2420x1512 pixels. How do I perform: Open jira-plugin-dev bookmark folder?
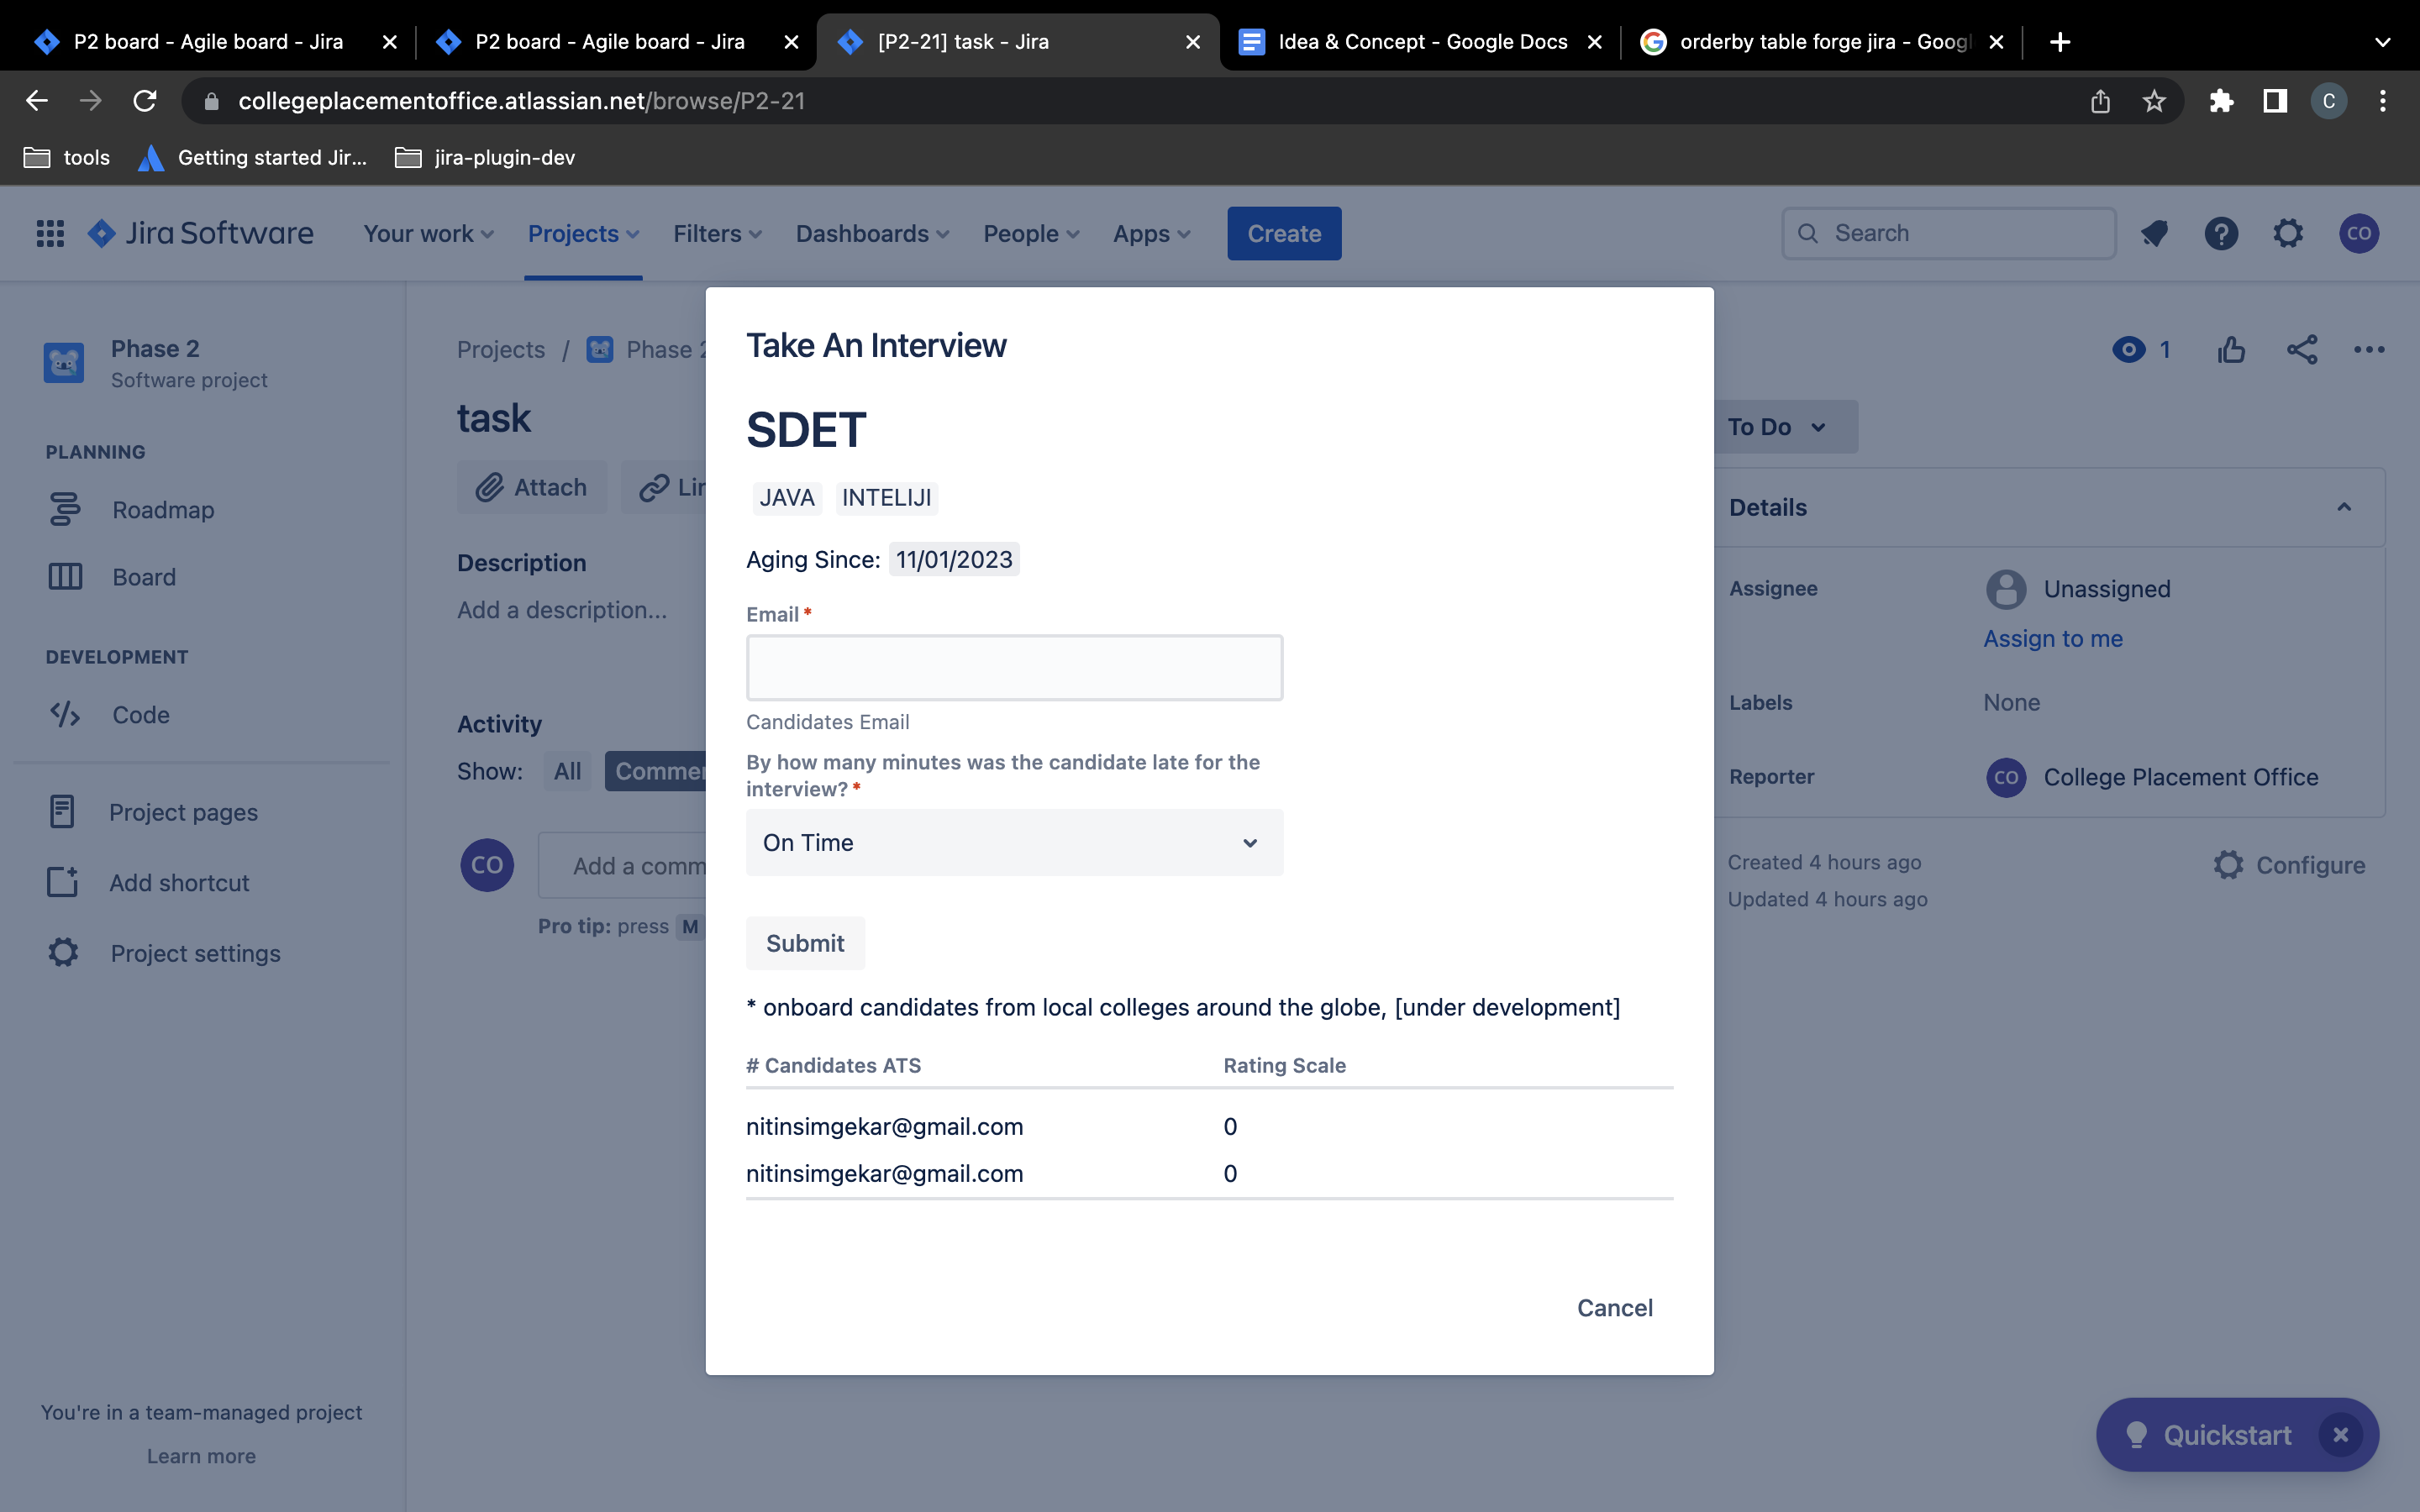[485, 157]
